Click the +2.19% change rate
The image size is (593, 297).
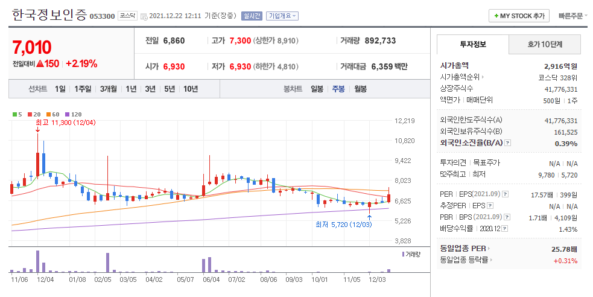pyautogui.click(x=81, y=63)
